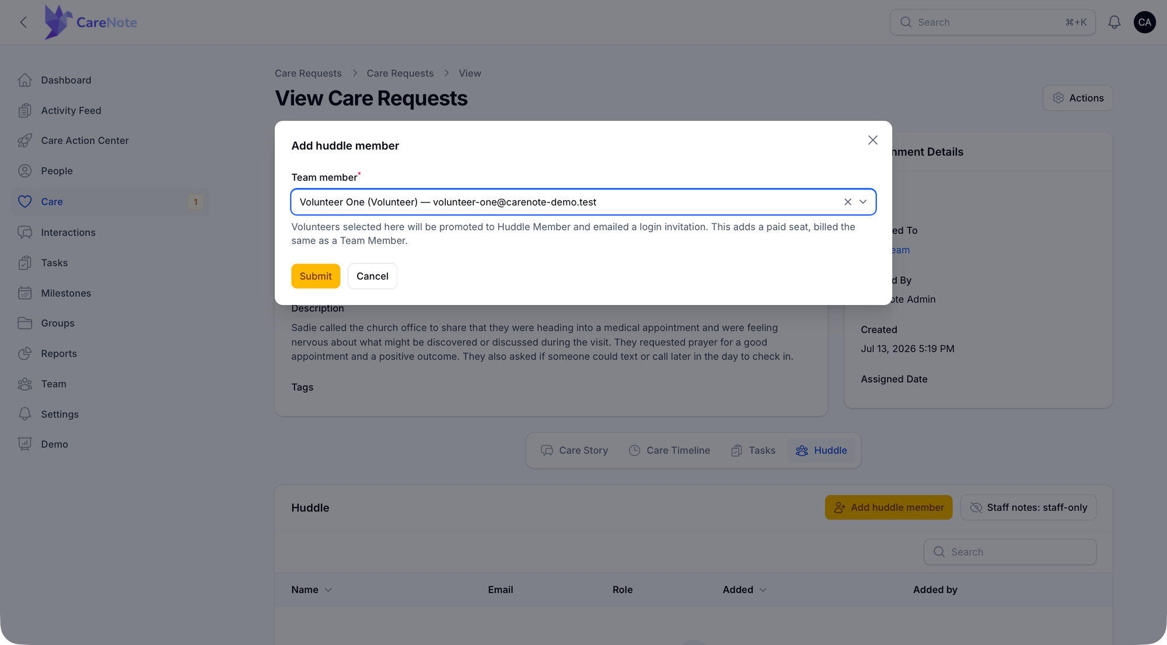Screen dimensions: 1167x645
Task: Open the Dashboard home icon
Action: pos(25,80)
